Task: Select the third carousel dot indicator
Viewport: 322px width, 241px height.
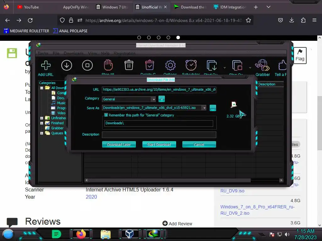Action: coord(158,38)
